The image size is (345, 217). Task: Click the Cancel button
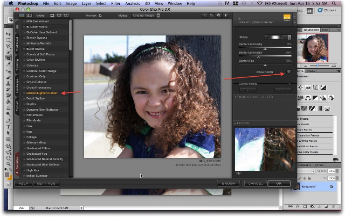click(255, 183)
